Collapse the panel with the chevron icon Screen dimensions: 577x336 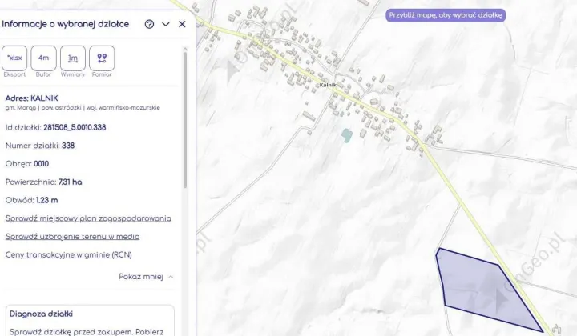point(166,24)
